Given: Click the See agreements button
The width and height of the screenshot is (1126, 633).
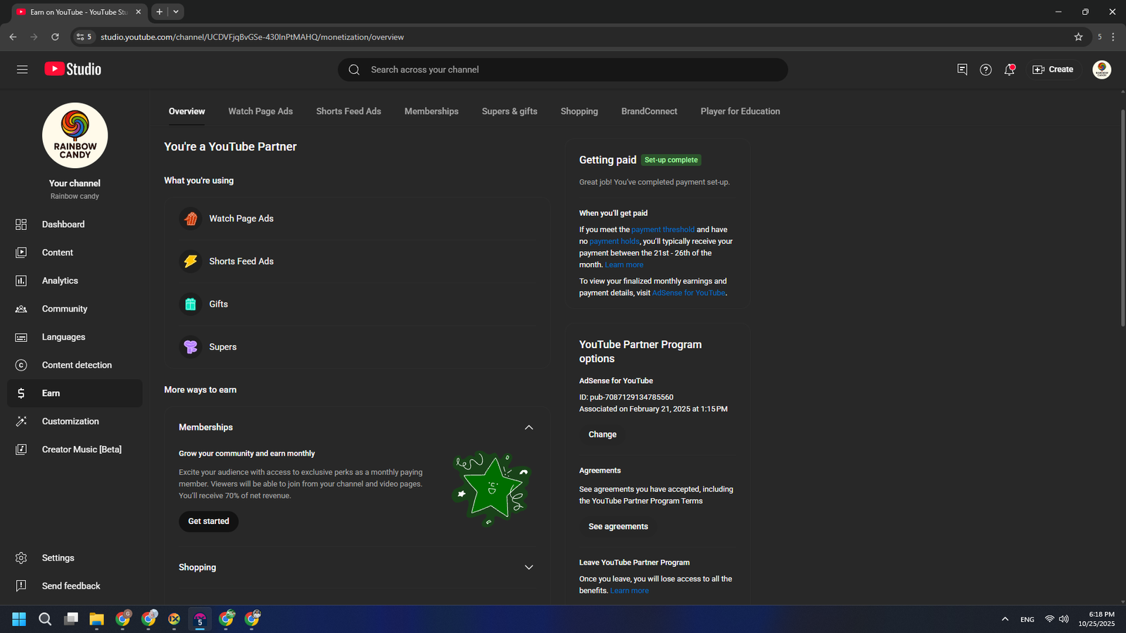Looking at the screenshot, I should (x=618, y=527).
